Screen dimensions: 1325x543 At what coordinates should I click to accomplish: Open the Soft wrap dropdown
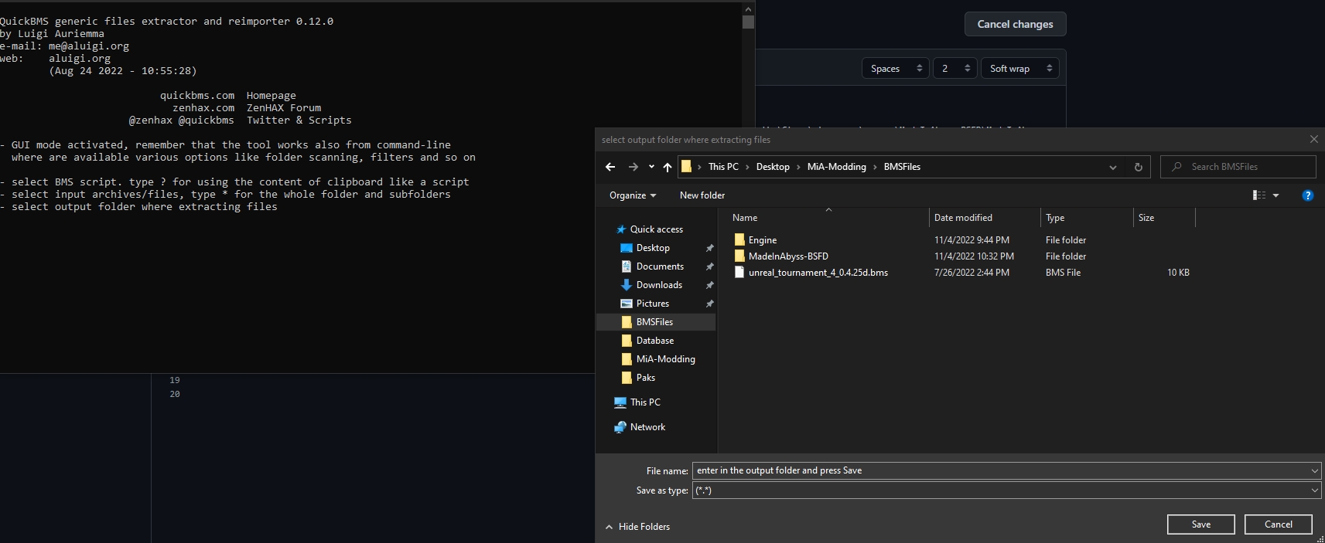[1019, 69]
